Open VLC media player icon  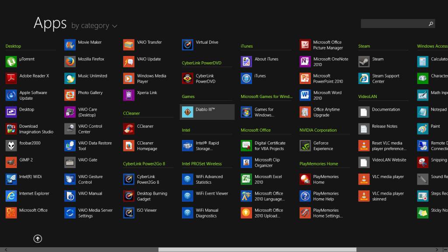click(364, 179)
